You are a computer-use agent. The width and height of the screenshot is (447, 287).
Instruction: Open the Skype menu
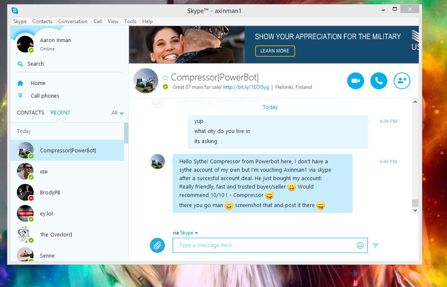(20, 21)
